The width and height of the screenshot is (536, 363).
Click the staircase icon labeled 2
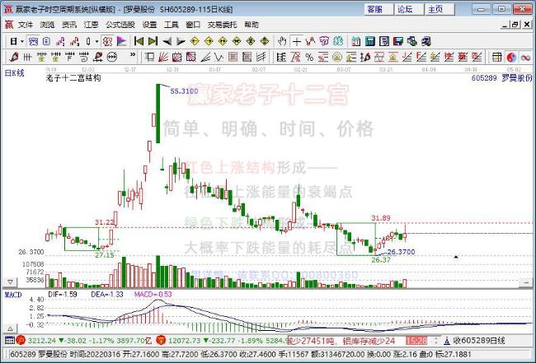coord(61,41)
